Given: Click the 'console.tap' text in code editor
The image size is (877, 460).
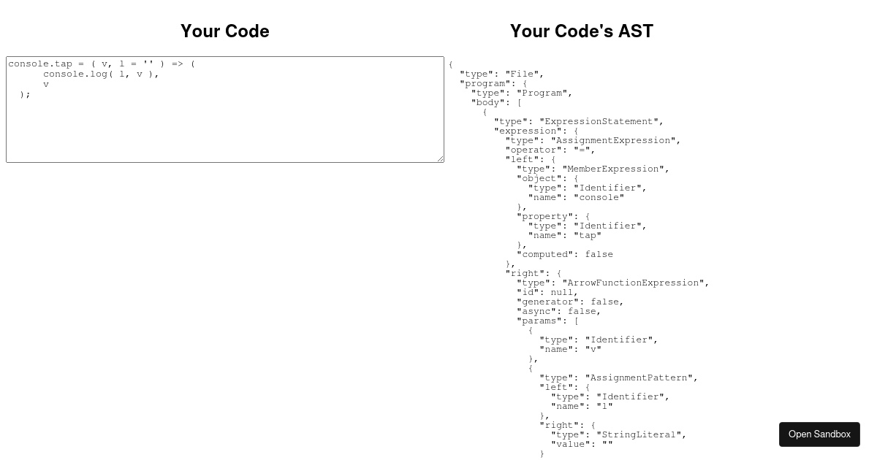Looking at the screenshot, I should click(x=40, y=64).
